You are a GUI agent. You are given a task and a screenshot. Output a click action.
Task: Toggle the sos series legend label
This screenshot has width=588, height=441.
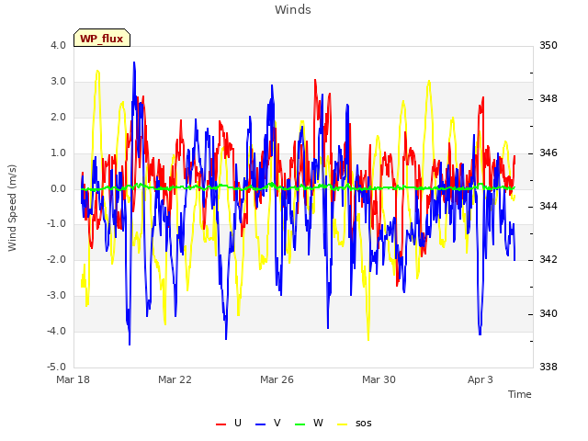point(364,424)
